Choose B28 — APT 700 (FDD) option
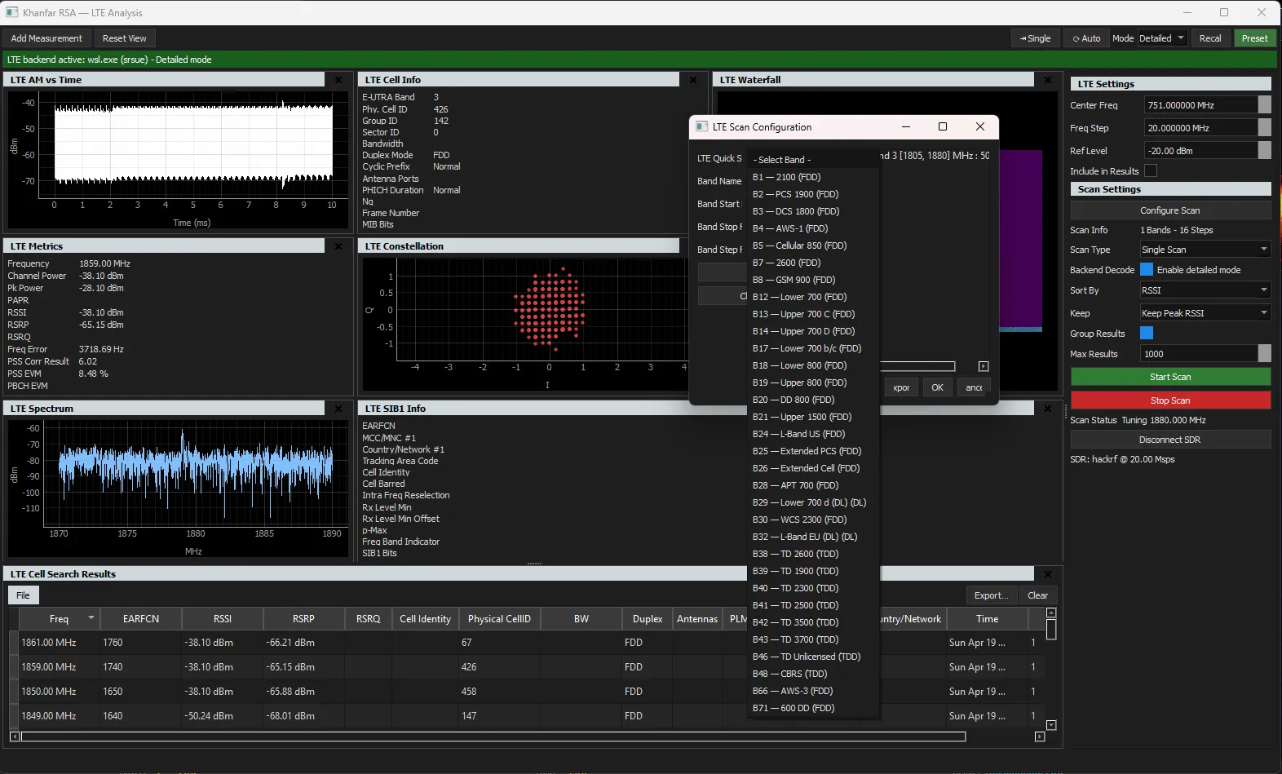 pos(814,485)
